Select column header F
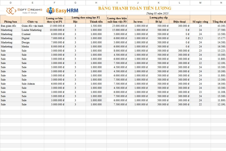This screenshot has height=151, width=226. coord(54,3)
